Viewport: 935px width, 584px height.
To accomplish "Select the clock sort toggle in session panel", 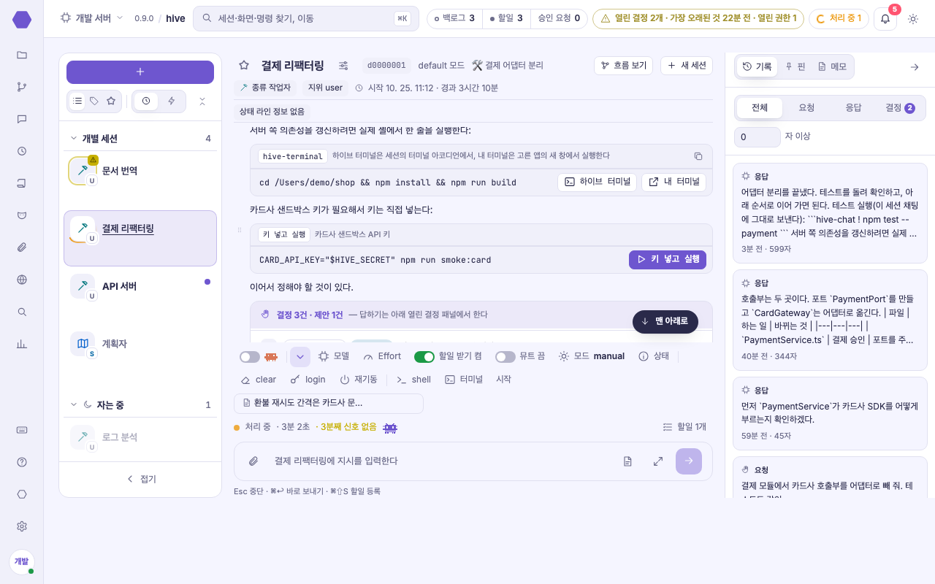I will (x=146, y=101).
